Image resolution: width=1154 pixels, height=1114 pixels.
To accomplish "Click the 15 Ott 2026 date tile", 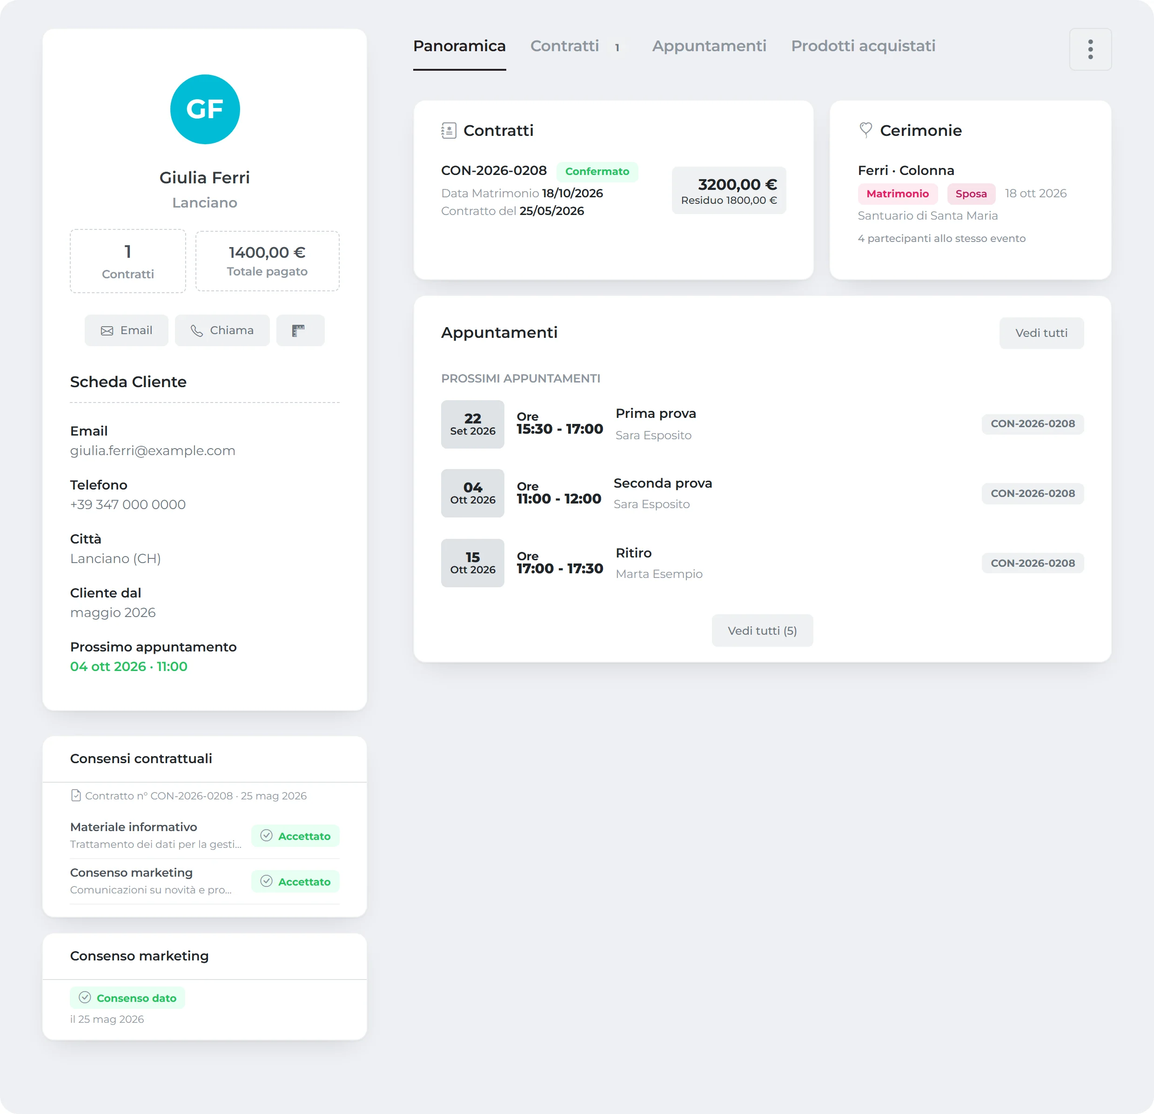I will [472, 563].
